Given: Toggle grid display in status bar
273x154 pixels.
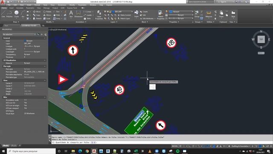Looking at the screenshot, I should tap(180, 146).
